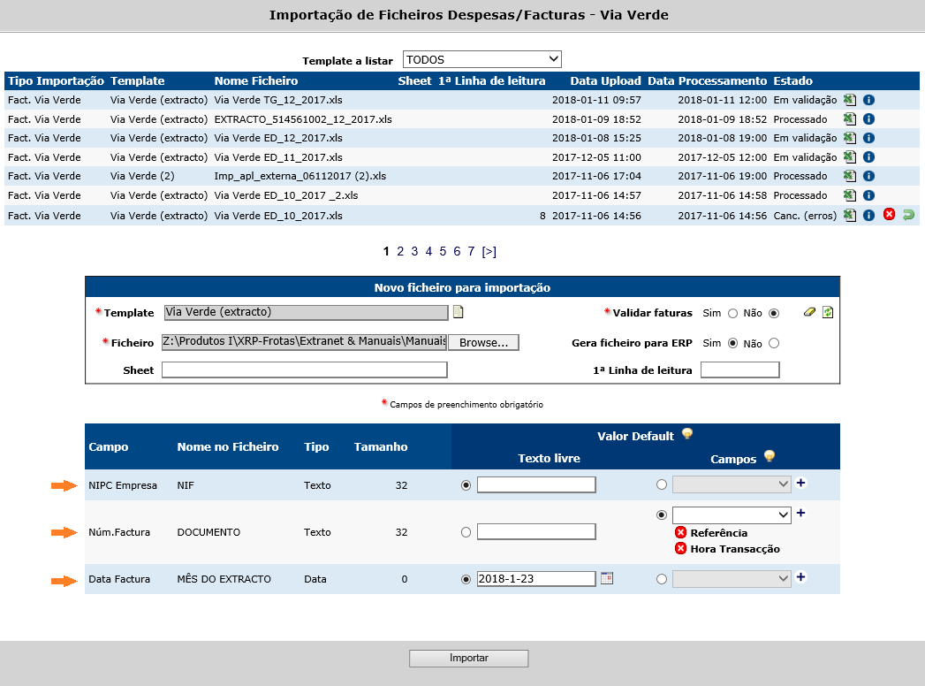The image size is (925, 686).
Task: Open Excel icon for Via Verde ED_11_2017.xls
Action: [850, 156]
